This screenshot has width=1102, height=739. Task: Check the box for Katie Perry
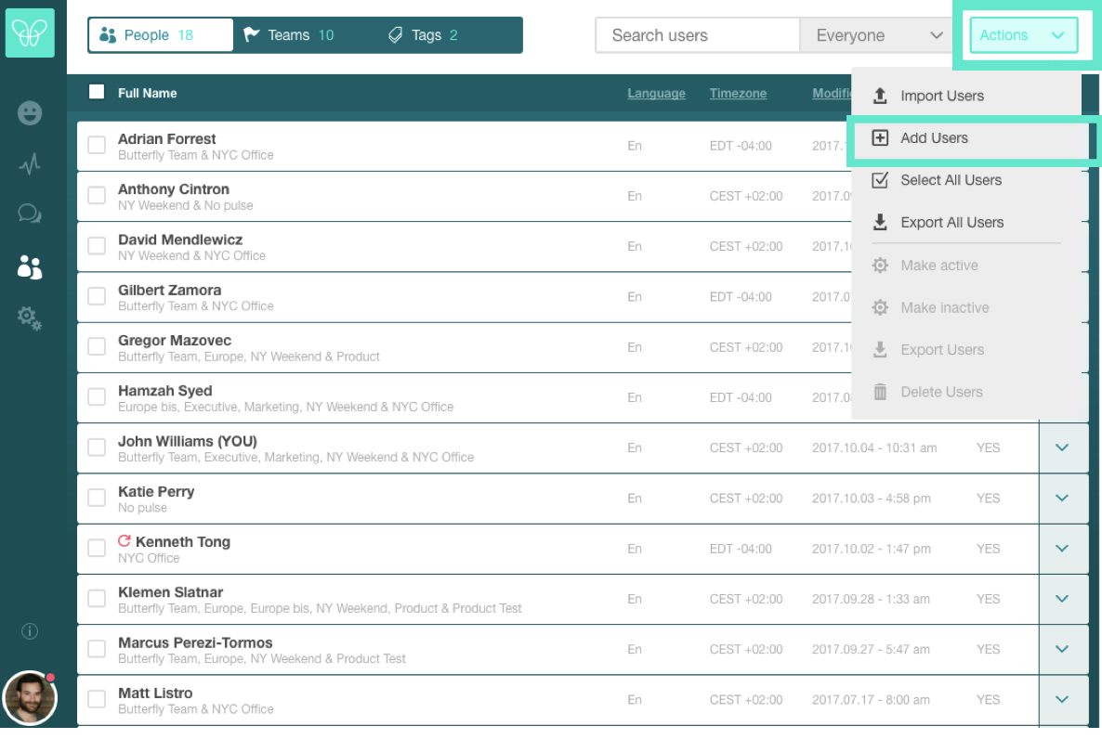97,499
